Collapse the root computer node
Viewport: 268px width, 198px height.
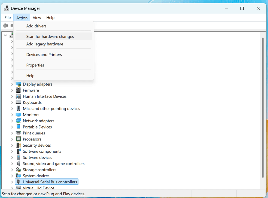click(x=5, y=35)
